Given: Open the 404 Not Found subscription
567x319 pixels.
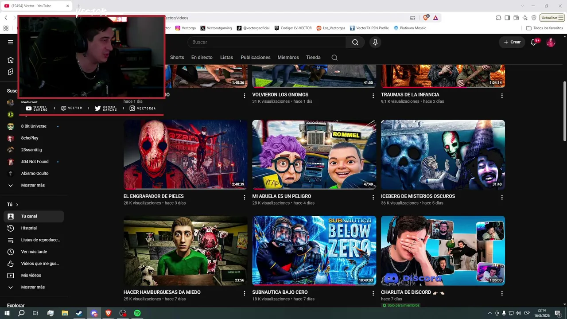Looking at the screenshot, I should [34, 162].
